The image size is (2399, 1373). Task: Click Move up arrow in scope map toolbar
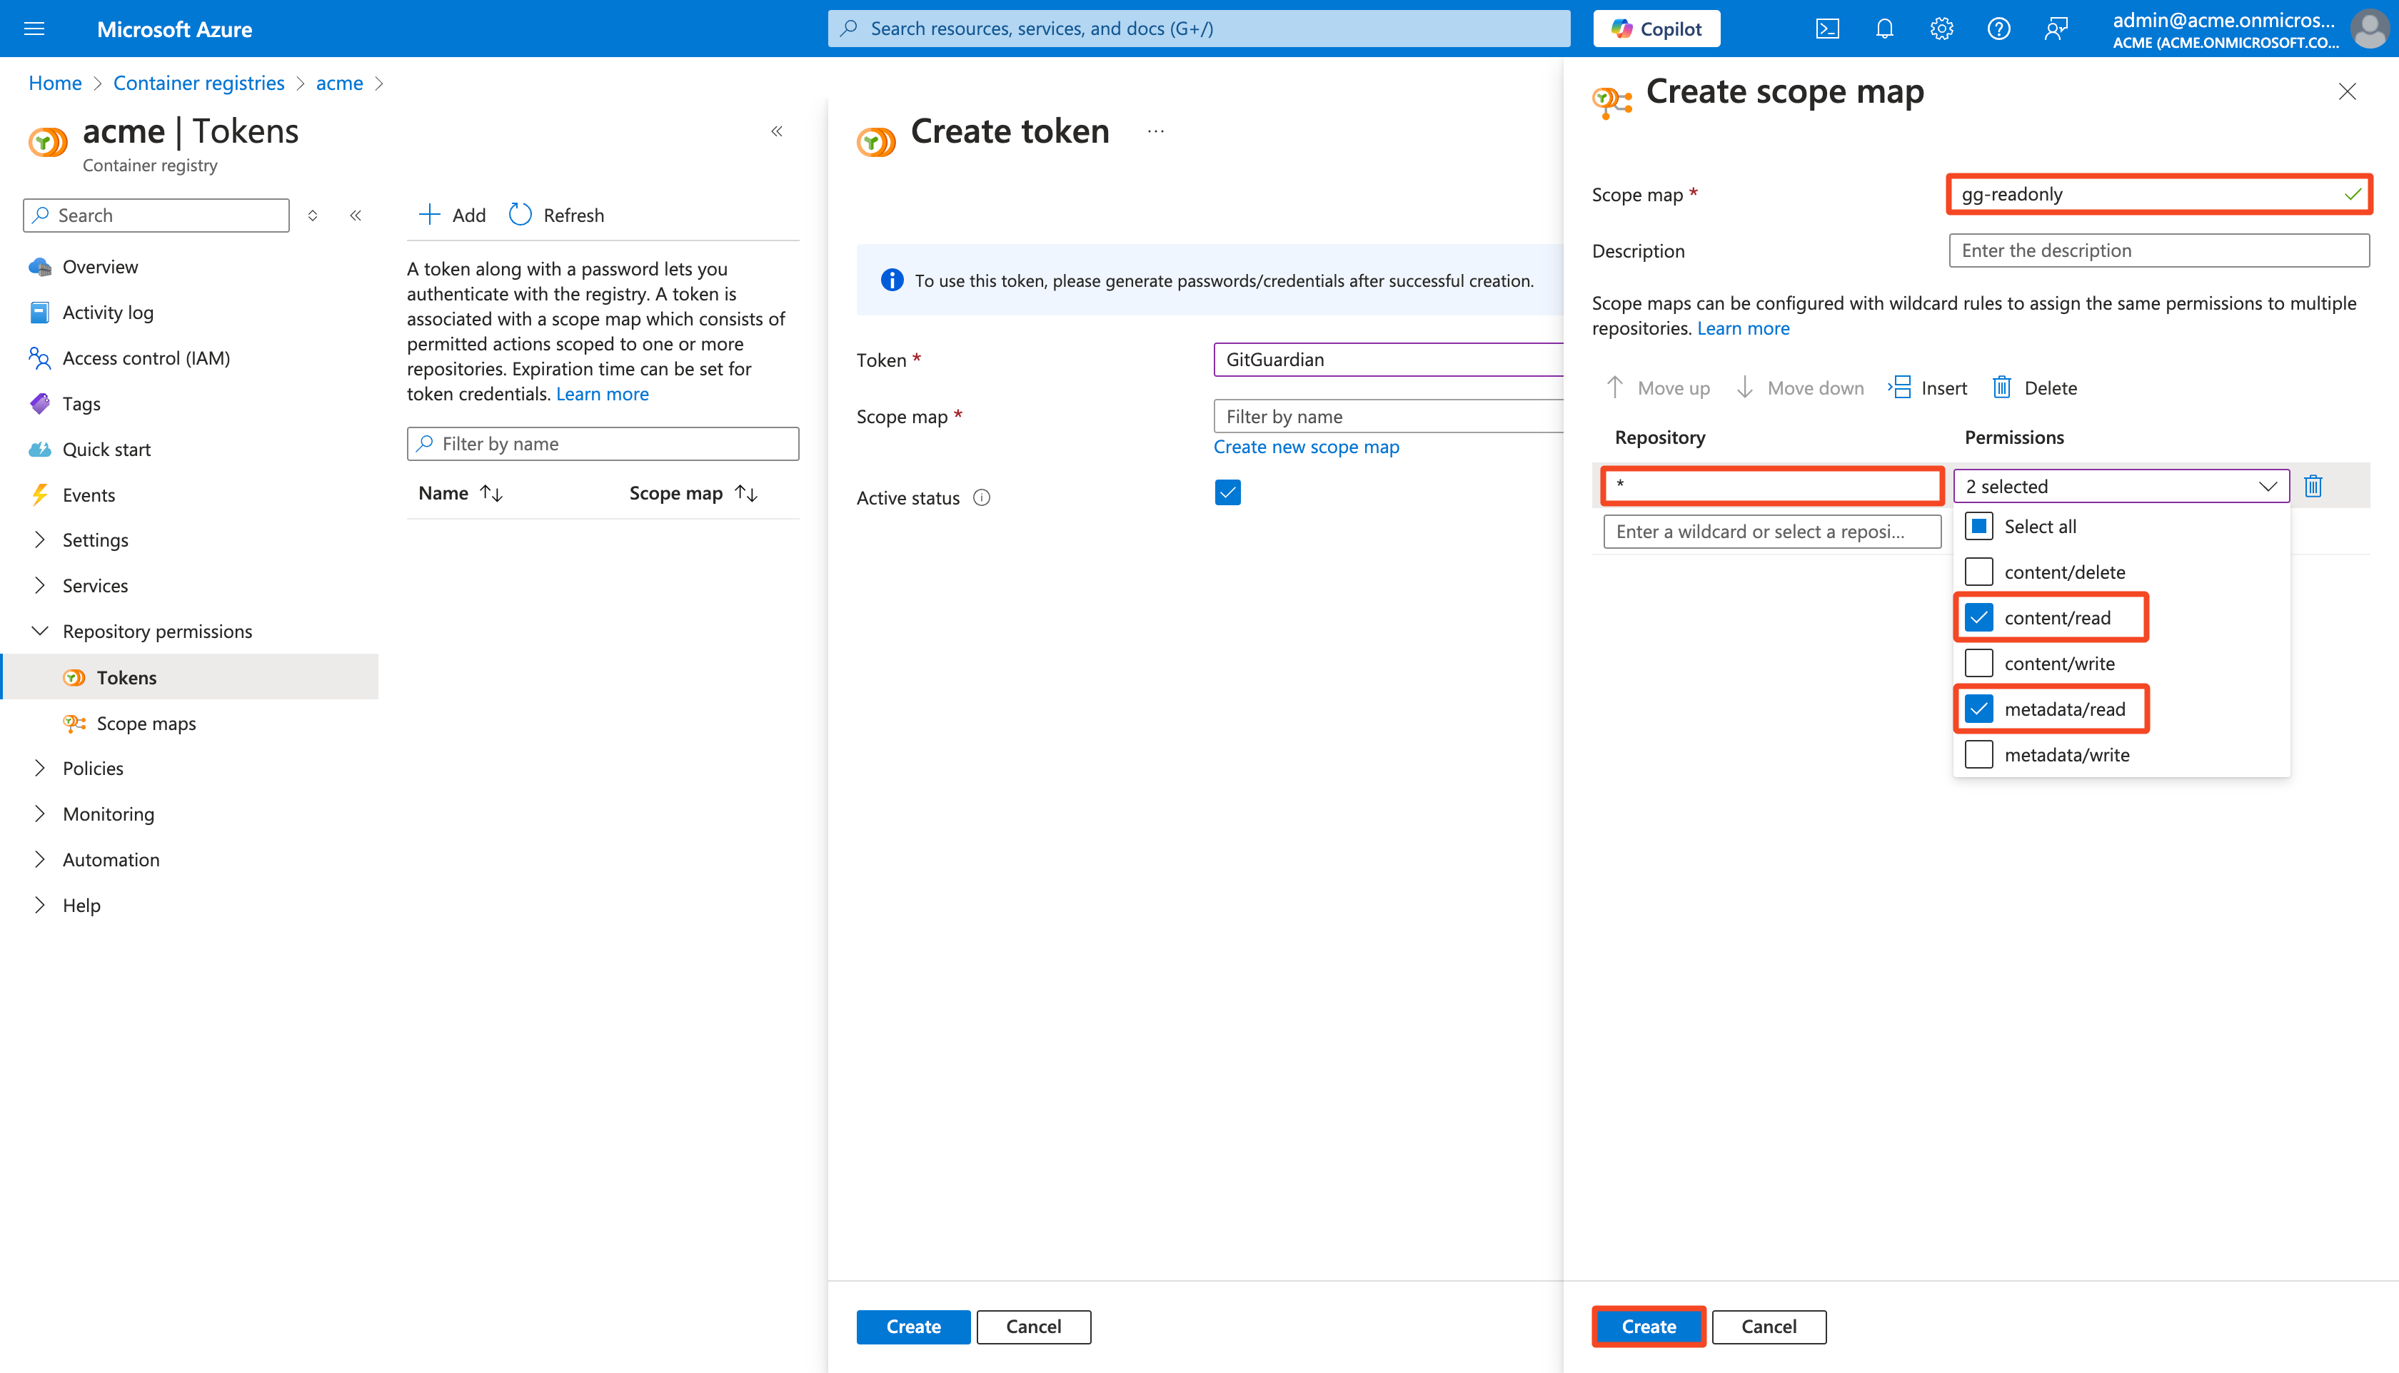pyautogui.click(x=1614, y=387)
